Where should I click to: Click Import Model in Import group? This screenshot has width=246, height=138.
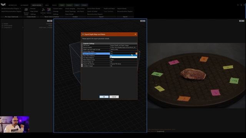(122, 8)
